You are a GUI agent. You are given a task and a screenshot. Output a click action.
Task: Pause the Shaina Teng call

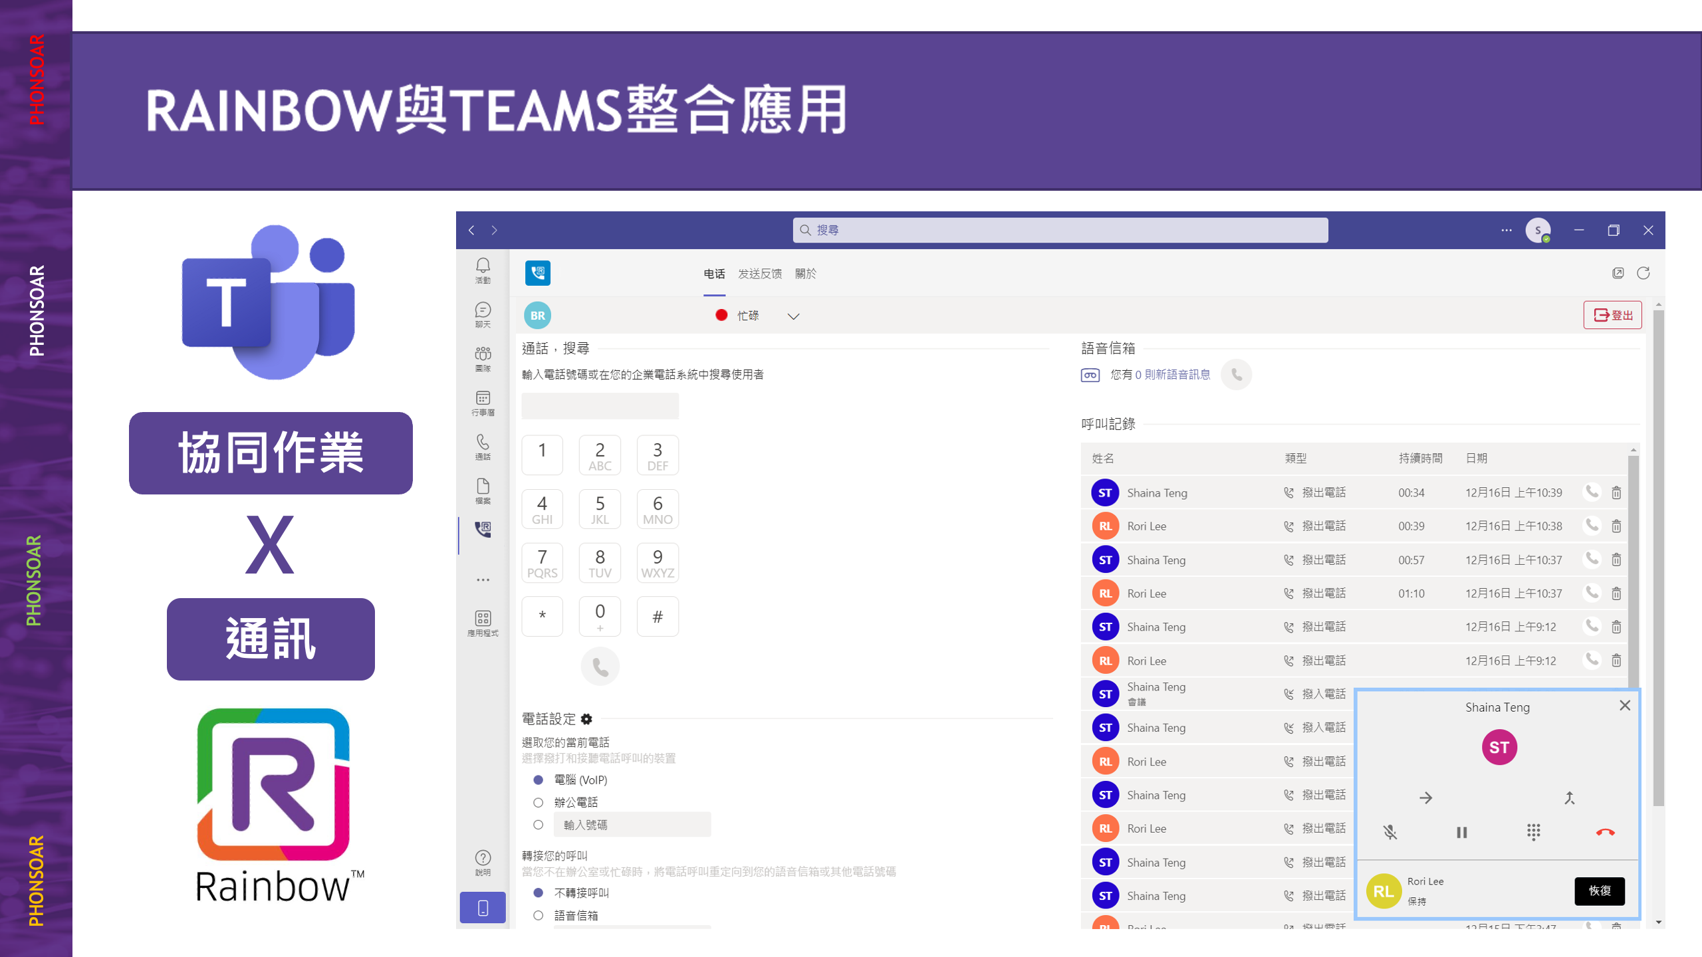(1462, 832)
